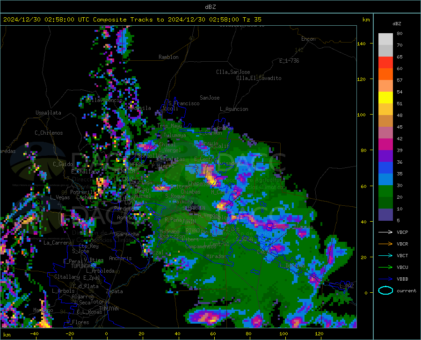Click the V_Flores map label
Screen dimensions: 421x340
click(x=78, y=322)
